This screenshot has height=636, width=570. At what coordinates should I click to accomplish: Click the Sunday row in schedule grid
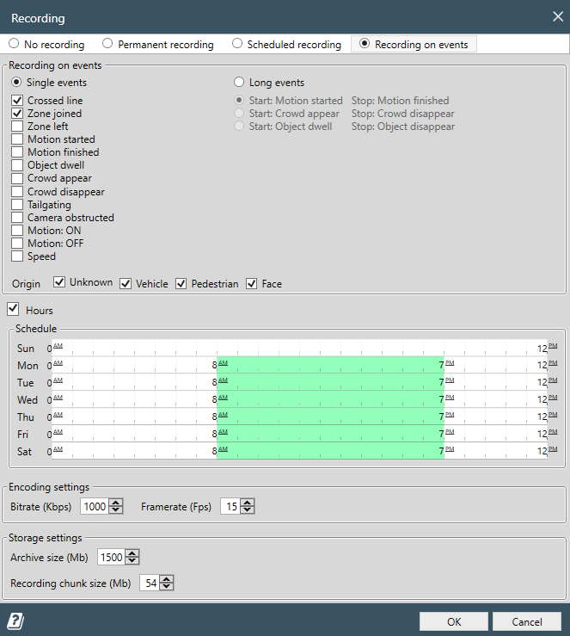coord(301,348)
